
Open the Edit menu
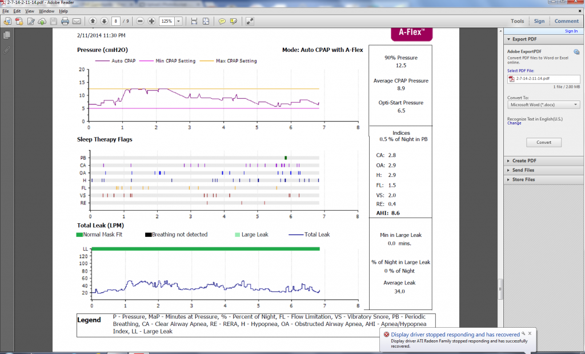(17, 11)
